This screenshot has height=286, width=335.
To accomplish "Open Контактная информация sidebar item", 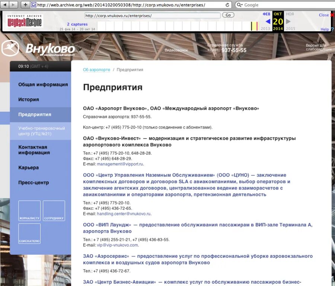I will (34, 150).
